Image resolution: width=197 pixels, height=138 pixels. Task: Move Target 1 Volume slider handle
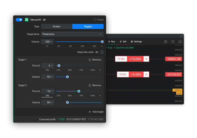[67, 77]
